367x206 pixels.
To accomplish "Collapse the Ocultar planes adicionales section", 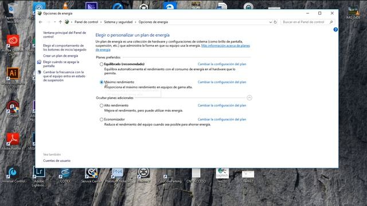I will click(x=249, y=98).
